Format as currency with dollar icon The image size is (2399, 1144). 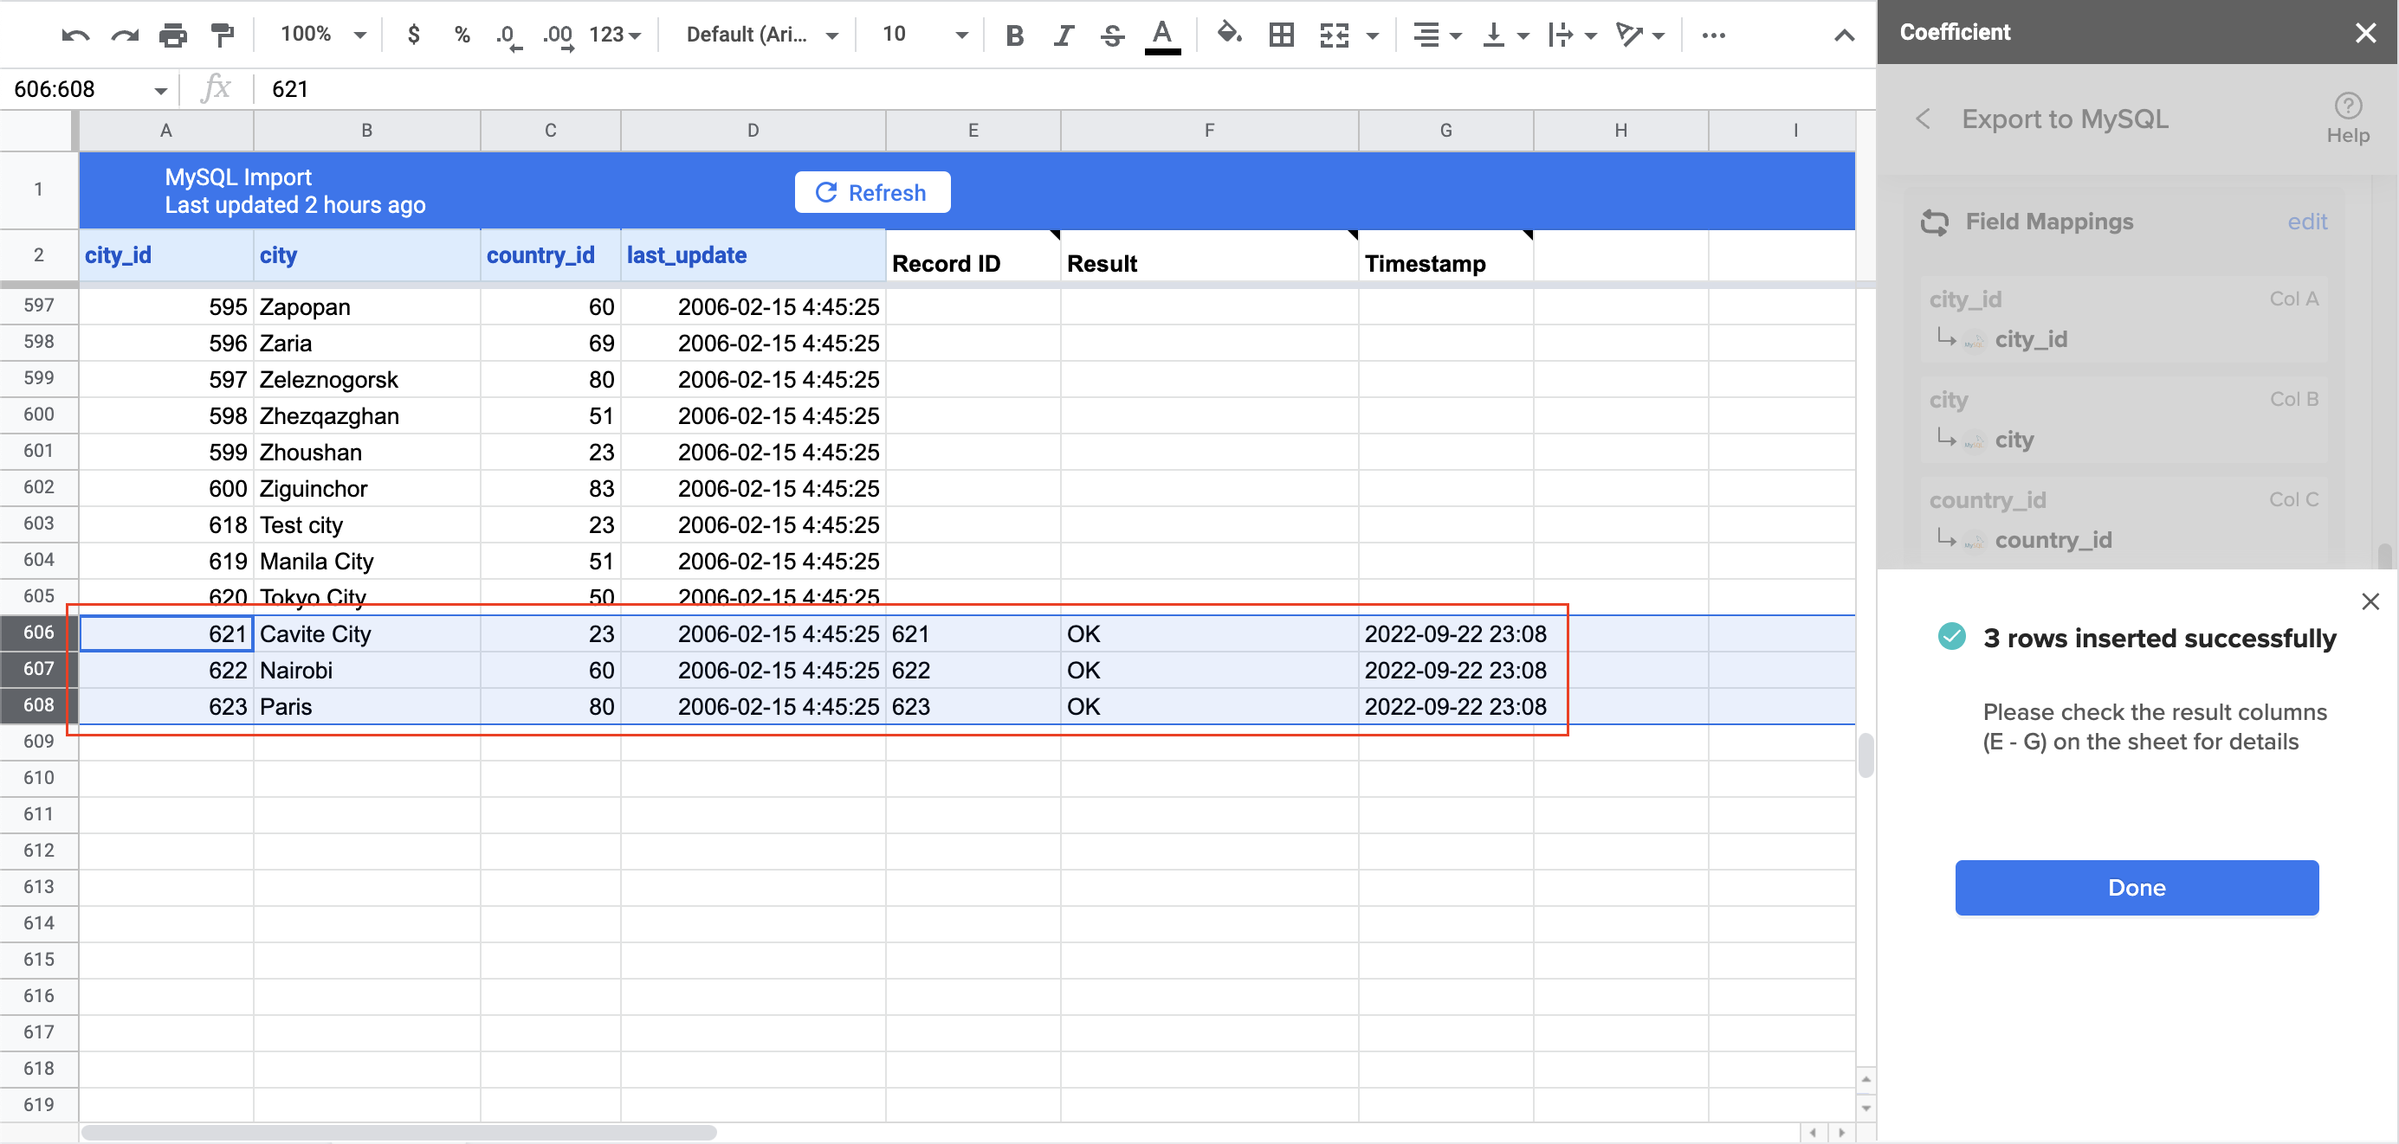click(413, 35)
